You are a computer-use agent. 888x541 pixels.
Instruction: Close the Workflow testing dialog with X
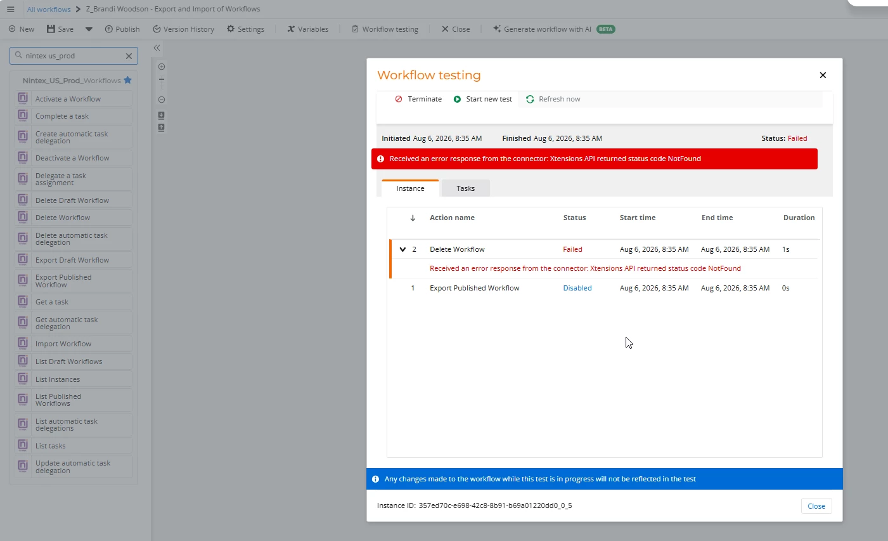click(823, 75)
